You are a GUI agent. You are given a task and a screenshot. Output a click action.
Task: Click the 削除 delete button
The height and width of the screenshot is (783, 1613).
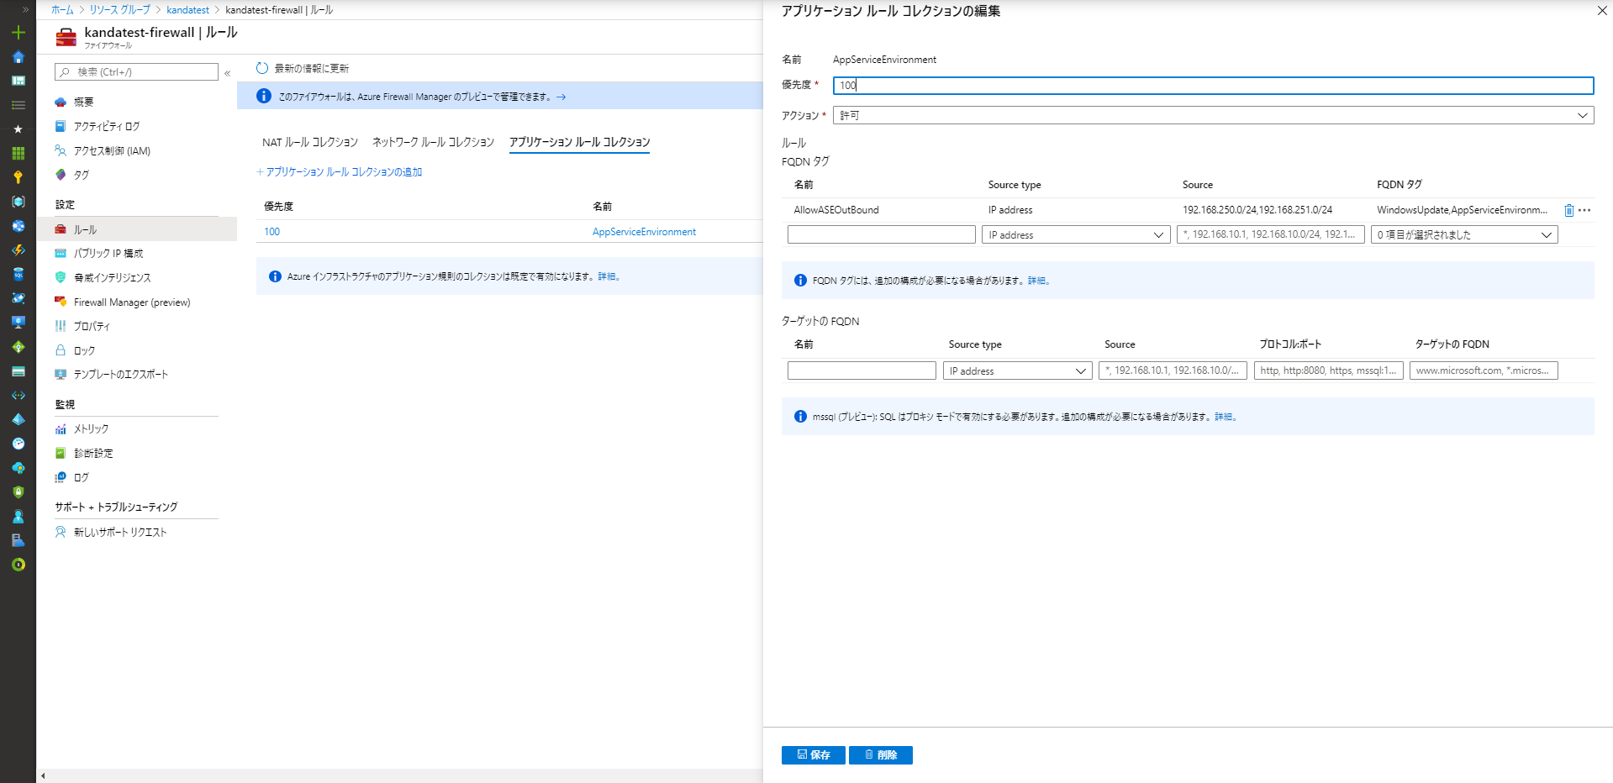click(x=880, y=755)
